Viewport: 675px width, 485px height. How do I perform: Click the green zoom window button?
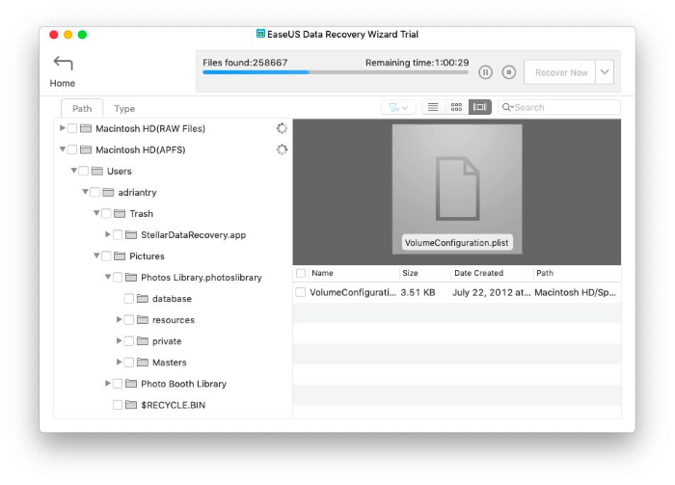(x=82, y=35)
